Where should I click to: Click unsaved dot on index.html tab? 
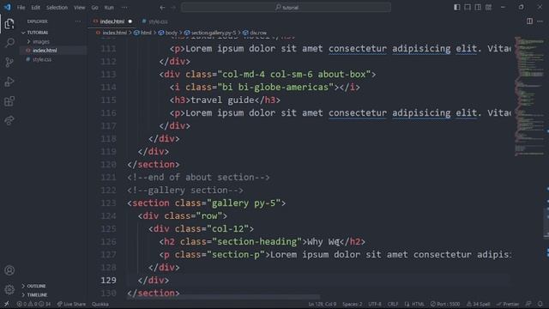click(x=130, y=21)
